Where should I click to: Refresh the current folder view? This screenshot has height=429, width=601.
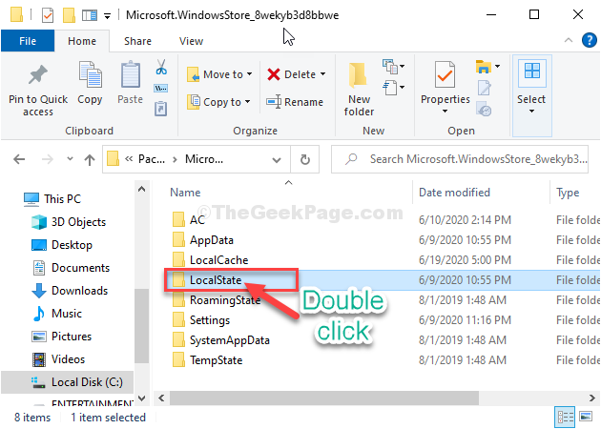point(305,159)
